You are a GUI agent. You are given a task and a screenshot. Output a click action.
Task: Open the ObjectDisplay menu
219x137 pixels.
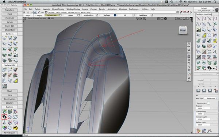(58, 9)
